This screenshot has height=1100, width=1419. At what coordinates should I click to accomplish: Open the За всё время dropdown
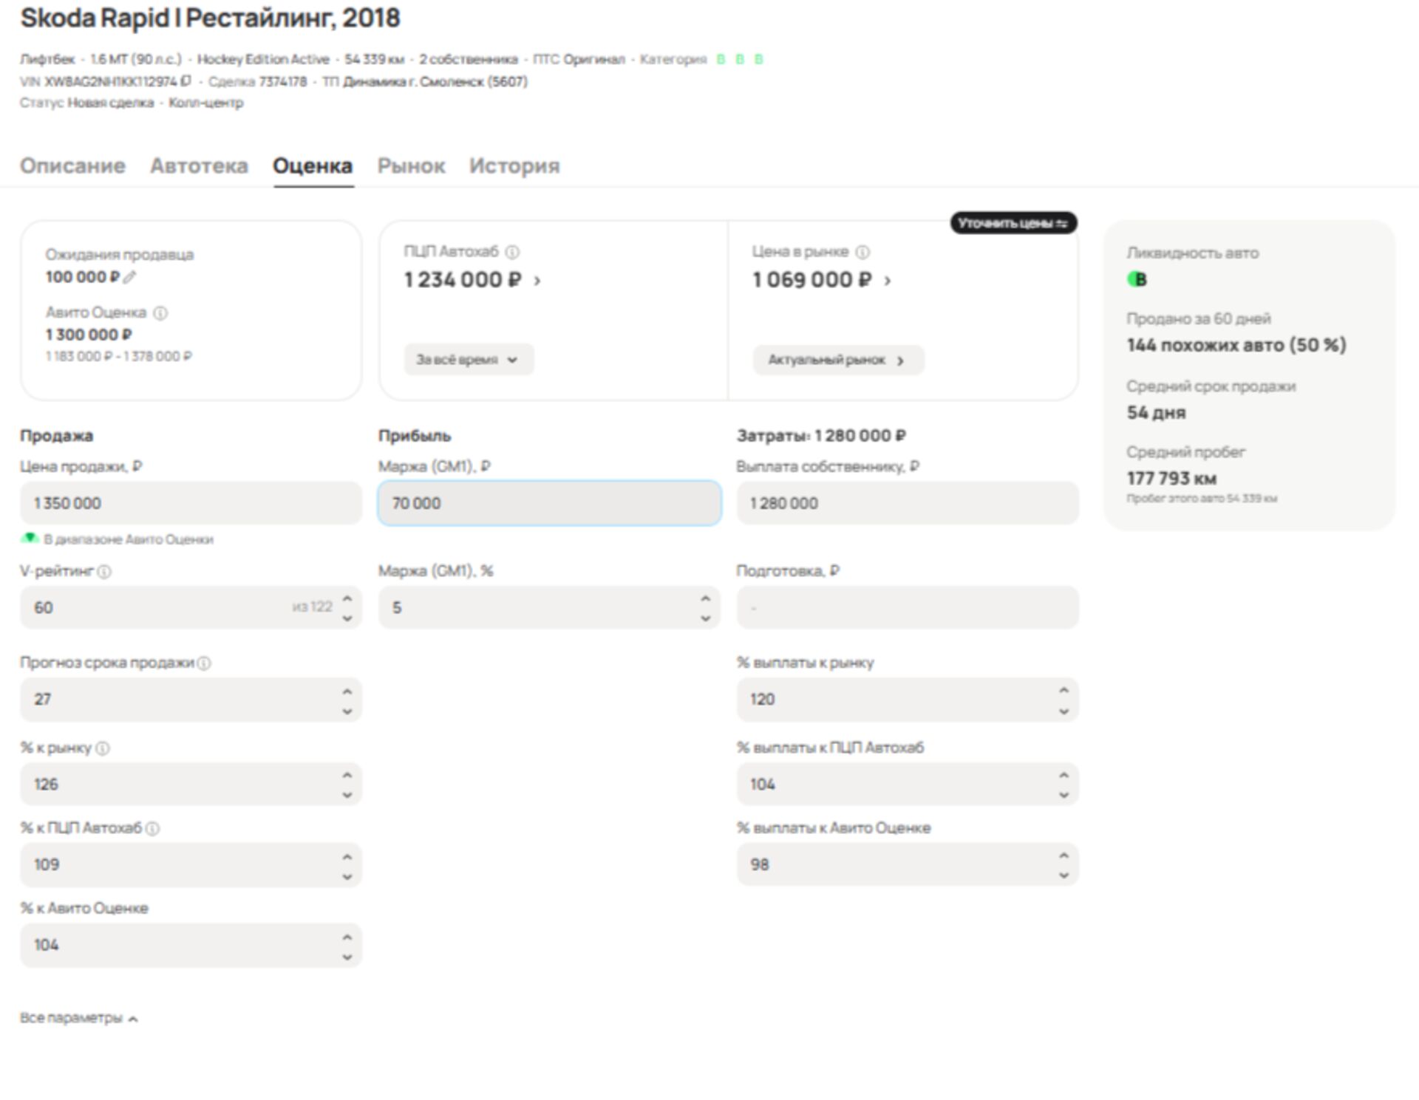468,360
